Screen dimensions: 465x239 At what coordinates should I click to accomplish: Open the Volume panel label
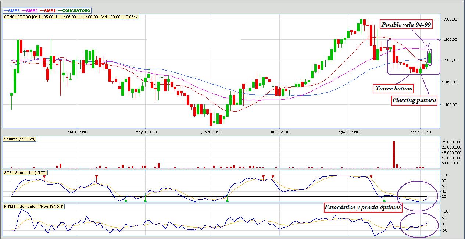(19, 139)
